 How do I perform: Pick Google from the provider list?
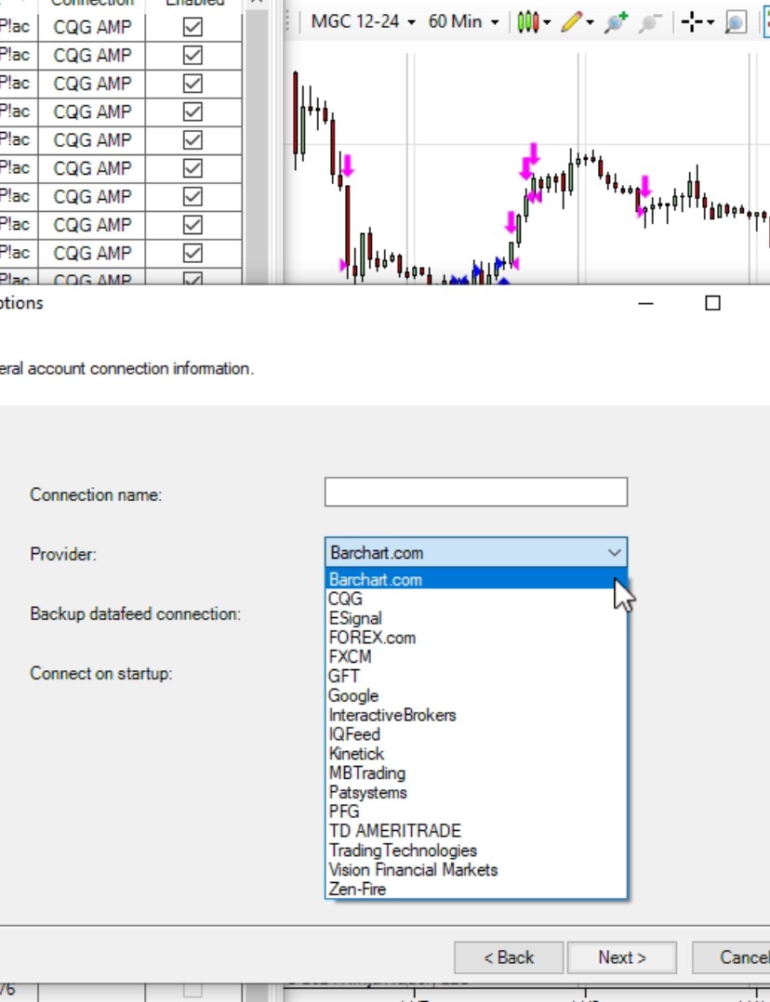click(476, 696)
